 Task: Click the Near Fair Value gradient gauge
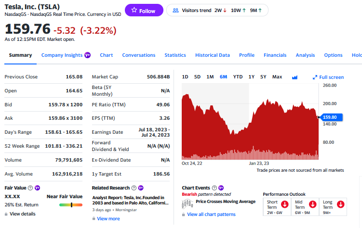(71, 205)
